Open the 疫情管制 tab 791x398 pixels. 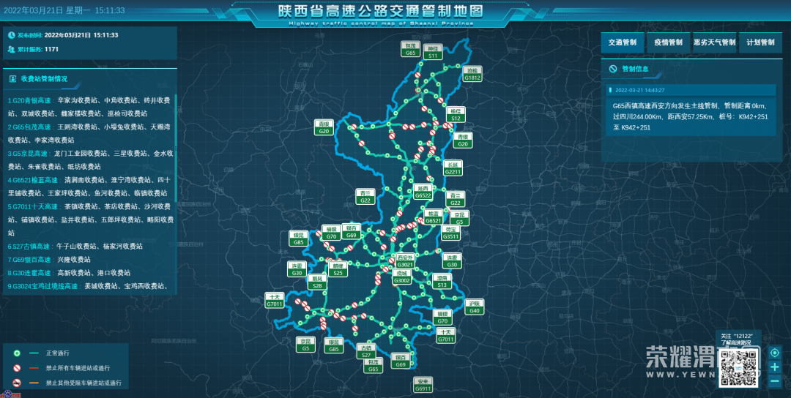(668, 42)
